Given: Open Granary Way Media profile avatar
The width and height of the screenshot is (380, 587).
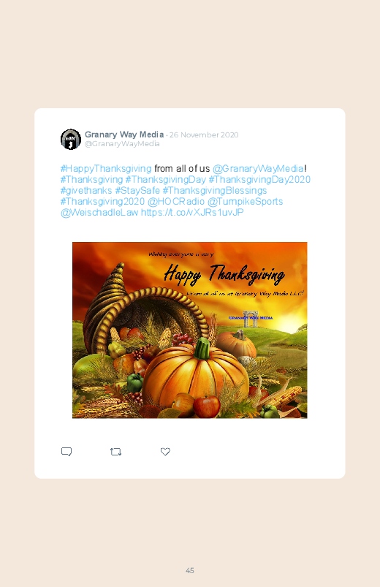Looking at the screenshot, I should pos(71,140).
